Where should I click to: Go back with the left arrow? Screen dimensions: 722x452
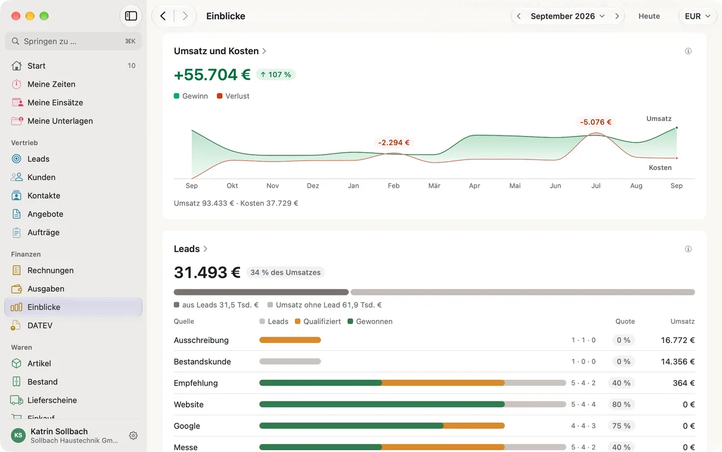click(x=163, y=16)
